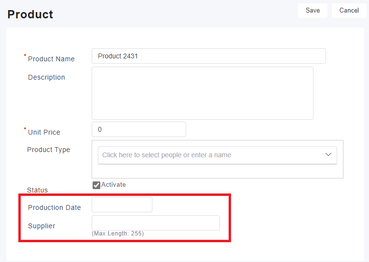Expand the Product Type chevron arrow
The width and height of the screenshot is (369, 262).
(x=328, y=155)
